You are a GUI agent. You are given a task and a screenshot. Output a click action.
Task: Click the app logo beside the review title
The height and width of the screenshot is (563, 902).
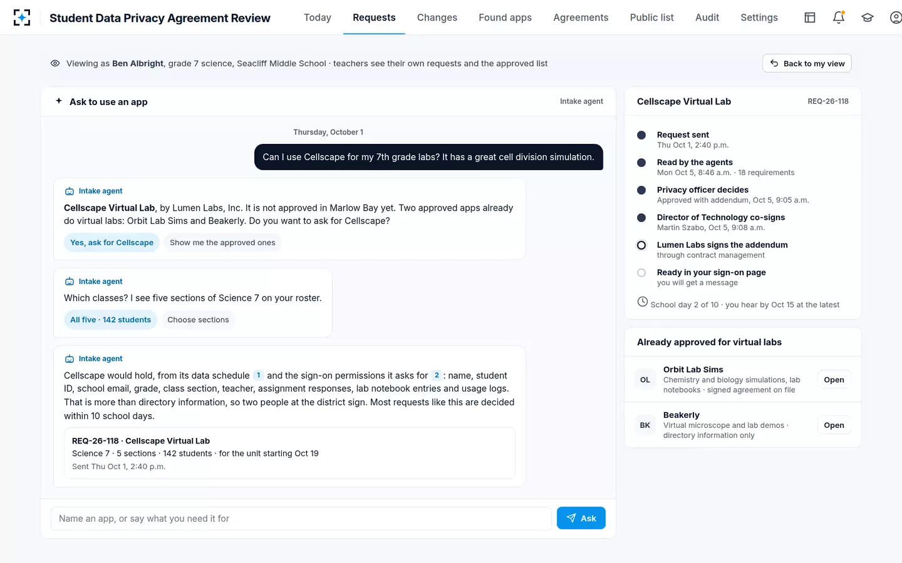[x=22, y=18]
